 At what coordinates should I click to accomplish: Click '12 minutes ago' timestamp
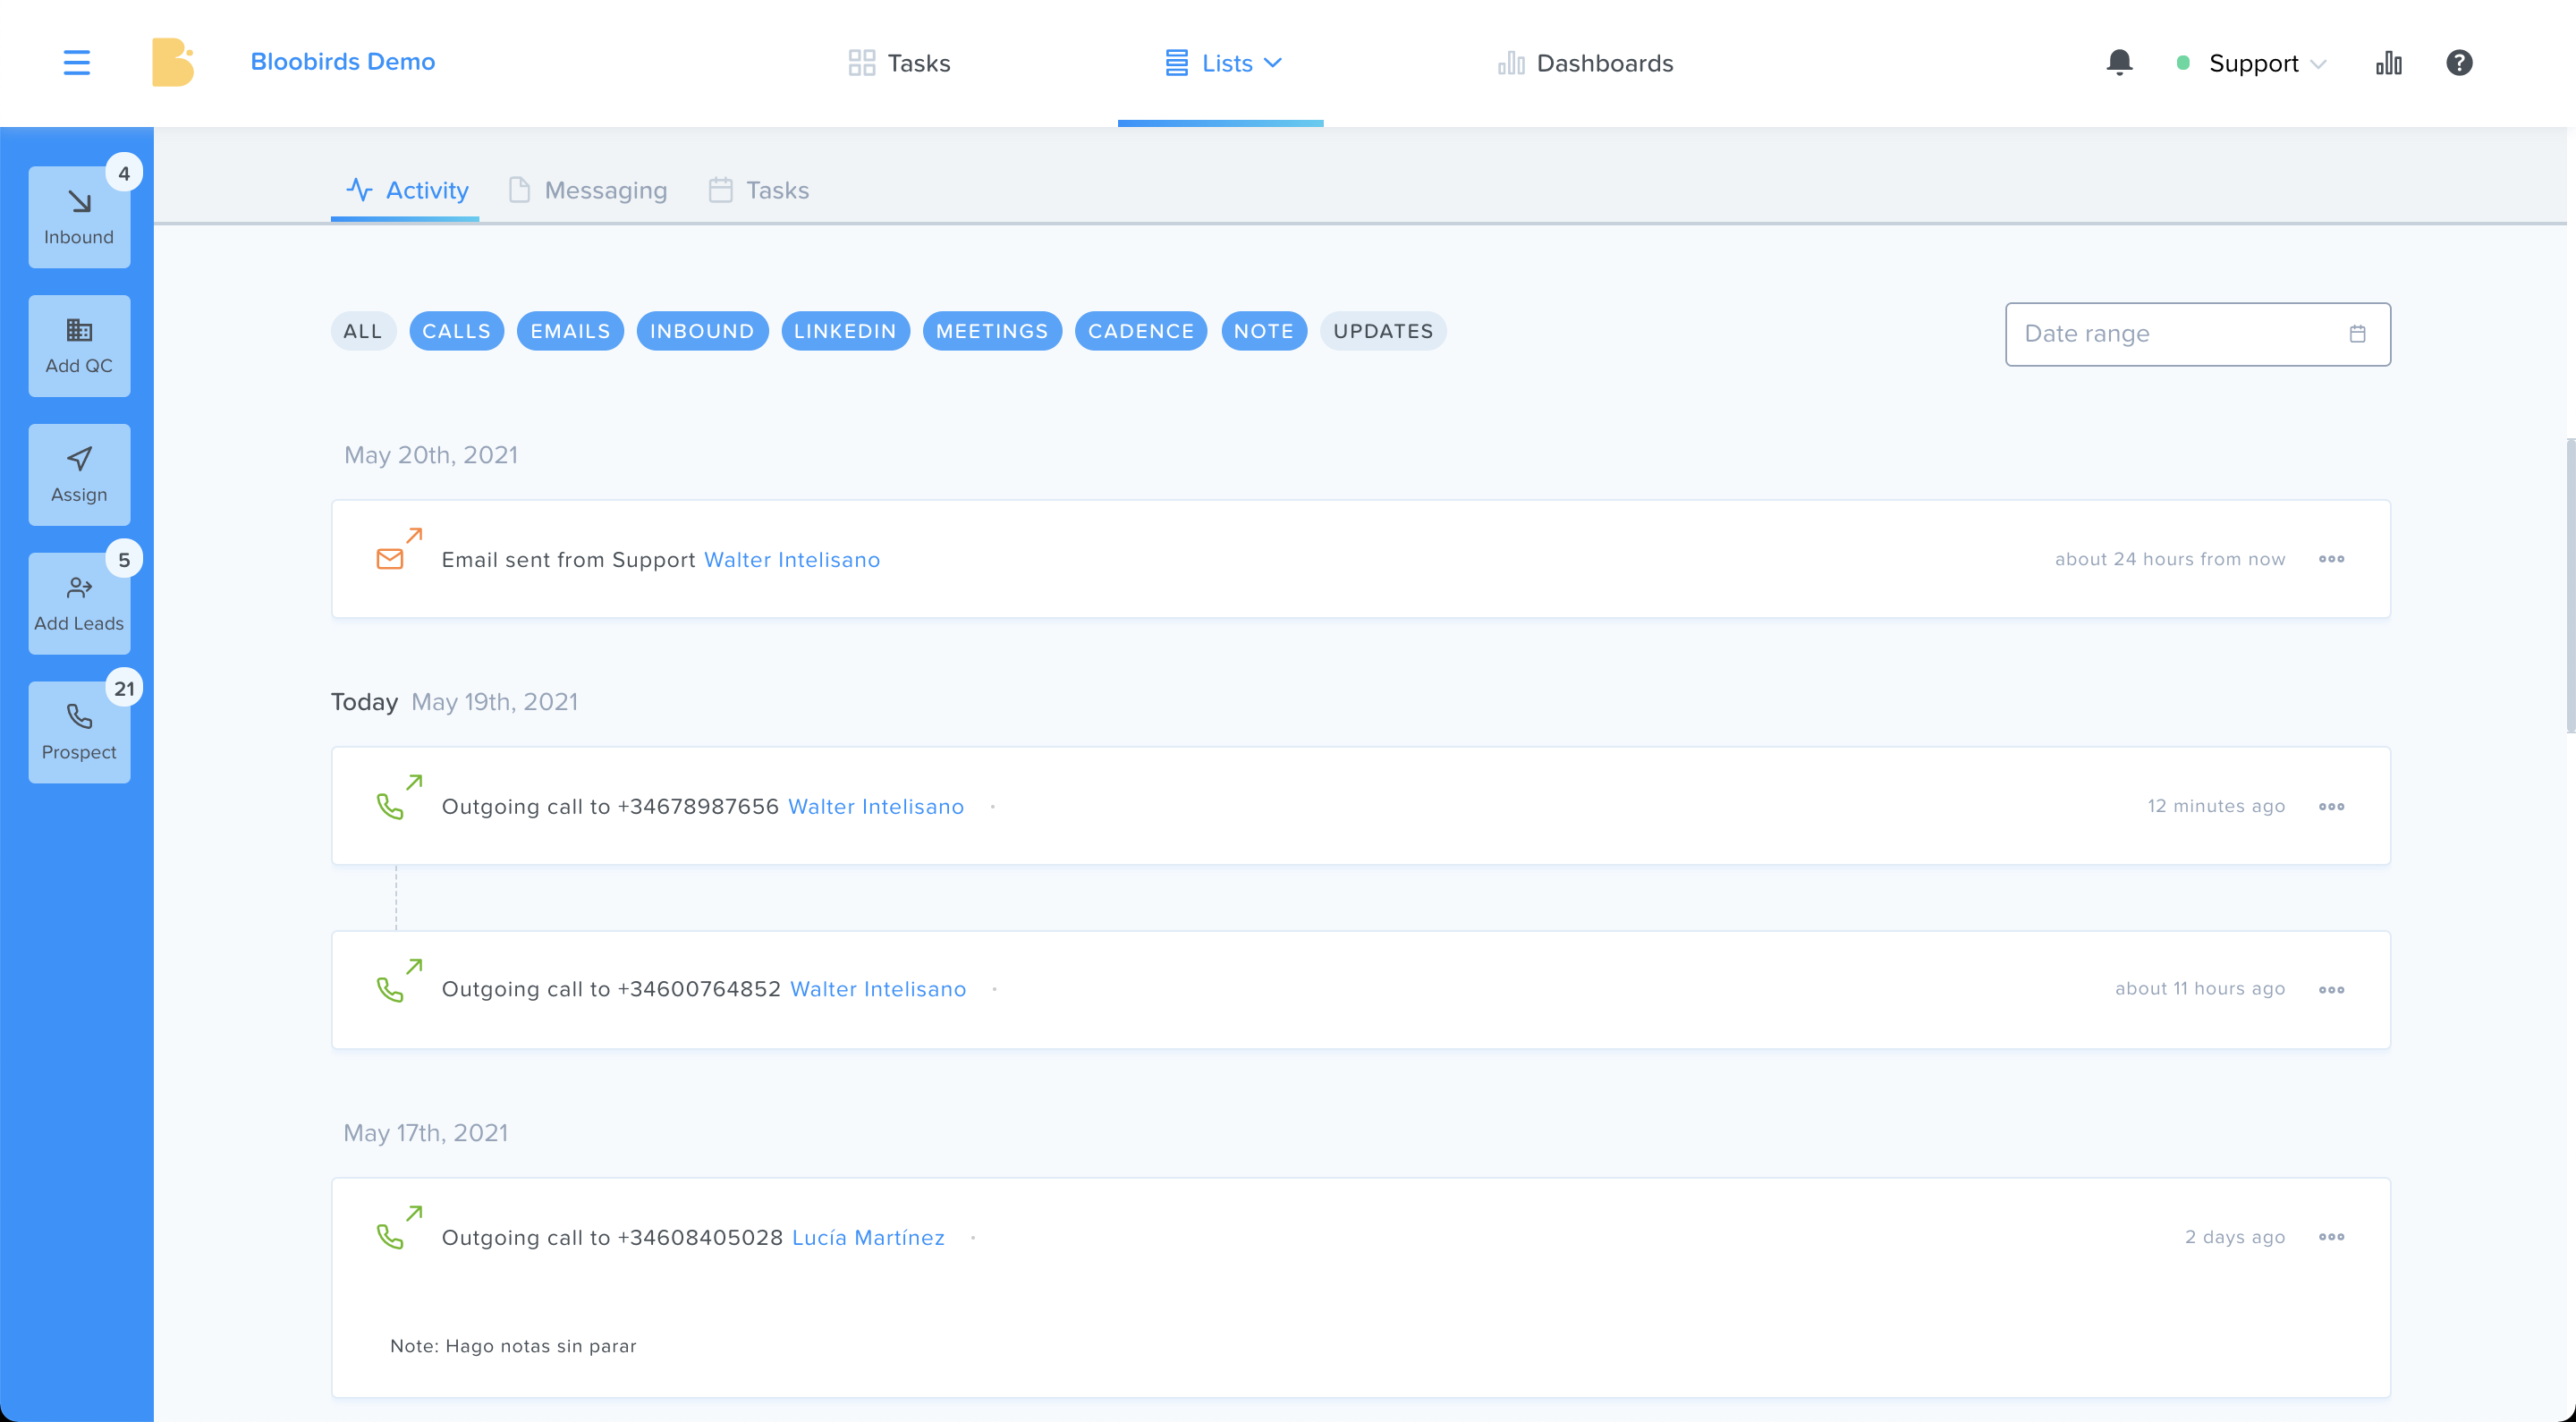pos(2216,806)
